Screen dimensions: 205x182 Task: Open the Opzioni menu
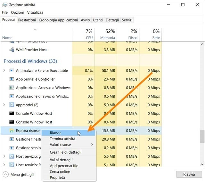17,12
